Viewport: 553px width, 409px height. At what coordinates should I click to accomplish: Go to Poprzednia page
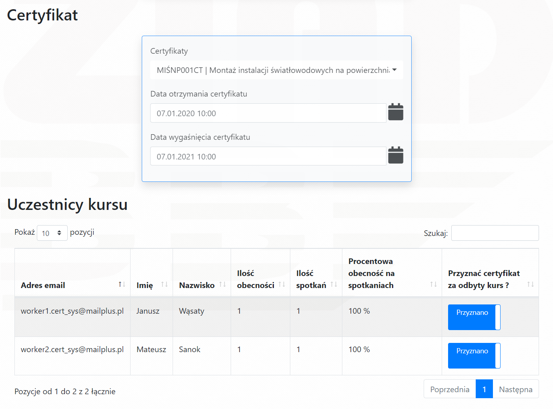[450, 389]
